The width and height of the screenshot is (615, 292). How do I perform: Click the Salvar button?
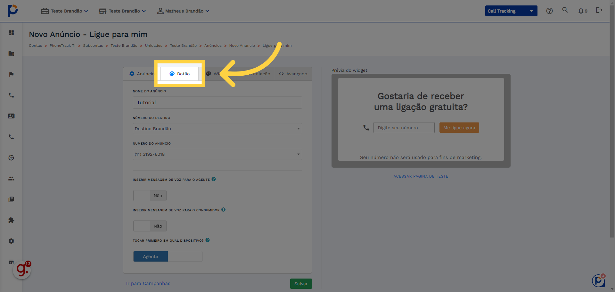[x=301, y=284]
